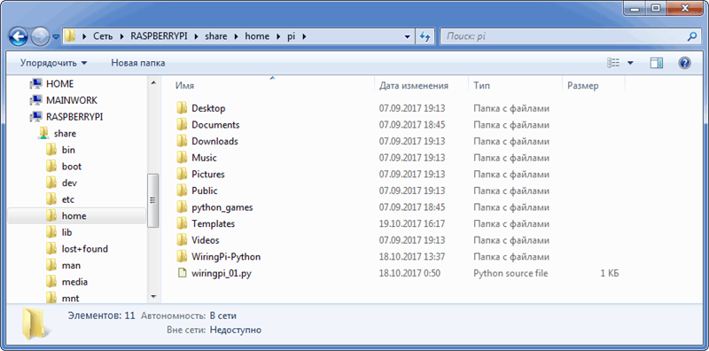Select the etc folder in tree

click(60, 199)
